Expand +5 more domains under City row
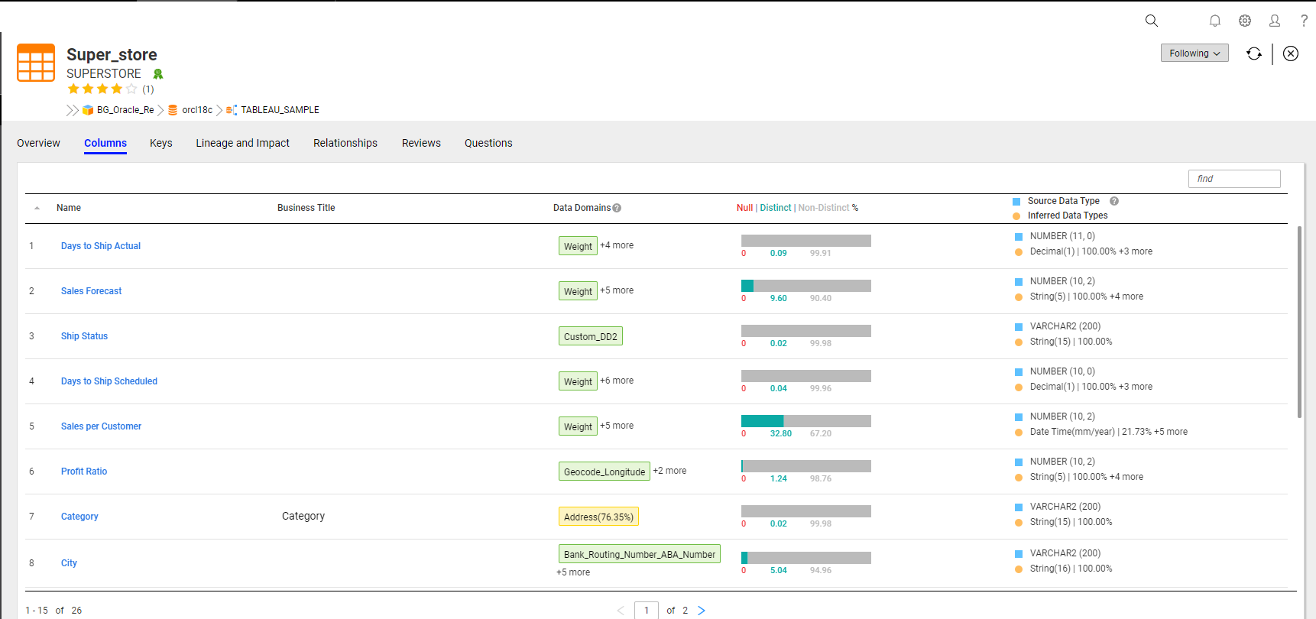The width and height of the screenshot is (1316, 619). [573, 572]
